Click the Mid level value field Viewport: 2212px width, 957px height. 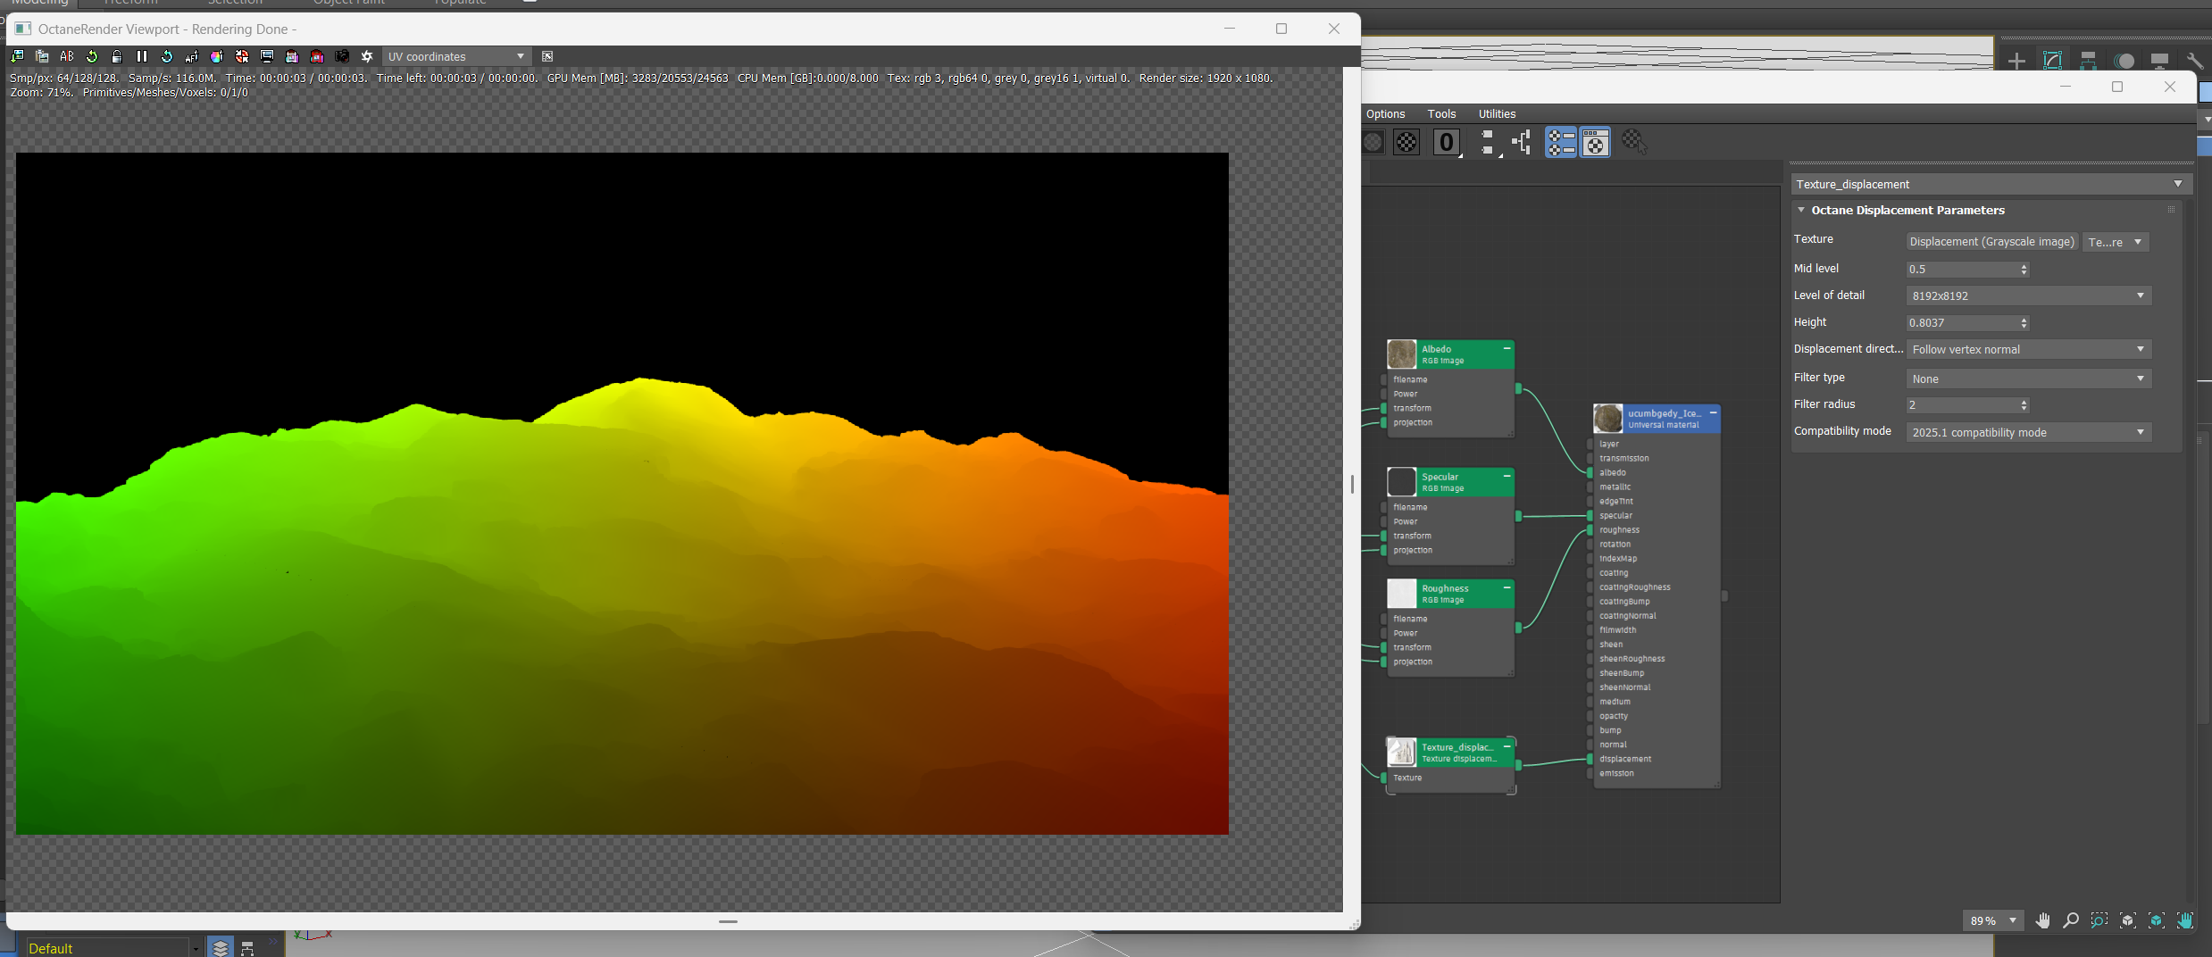(x=1962, y=269)
